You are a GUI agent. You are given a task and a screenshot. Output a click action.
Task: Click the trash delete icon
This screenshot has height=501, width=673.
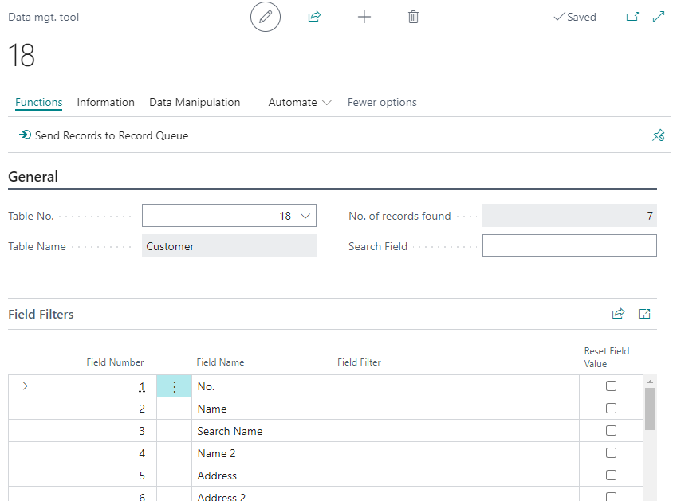413,17
